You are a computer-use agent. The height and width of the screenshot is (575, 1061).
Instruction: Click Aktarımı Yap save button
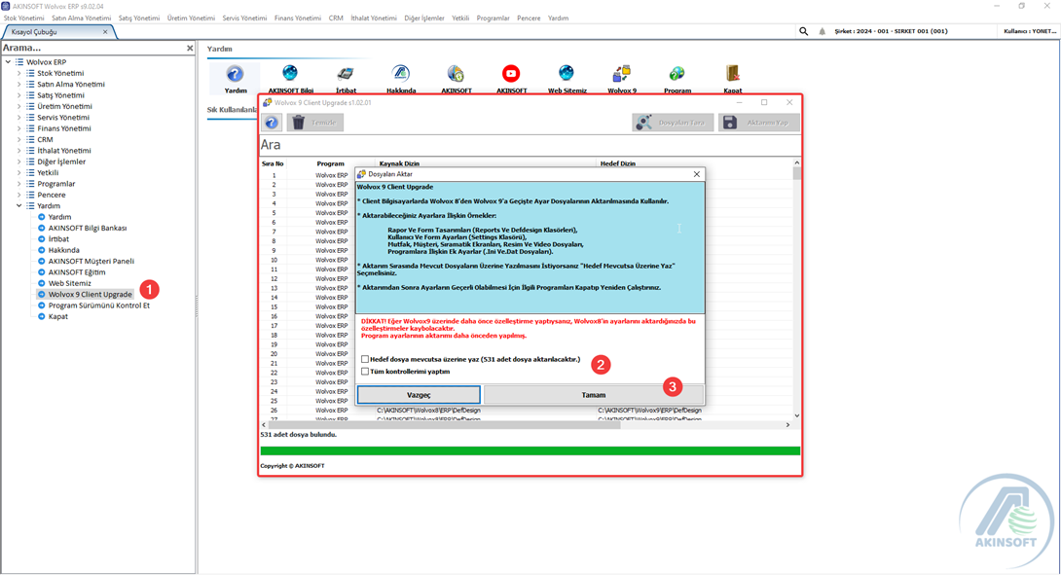click(x=758, y=123)
